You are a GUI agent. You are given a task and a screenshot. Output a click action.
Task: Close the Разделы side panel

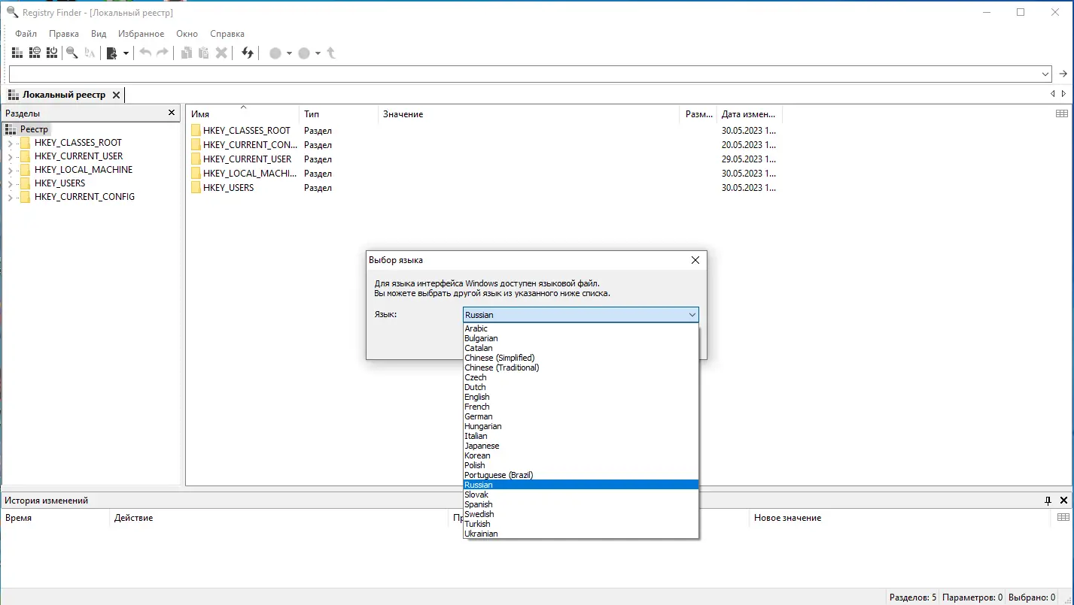pyautogui.click(x=172, y=113)
